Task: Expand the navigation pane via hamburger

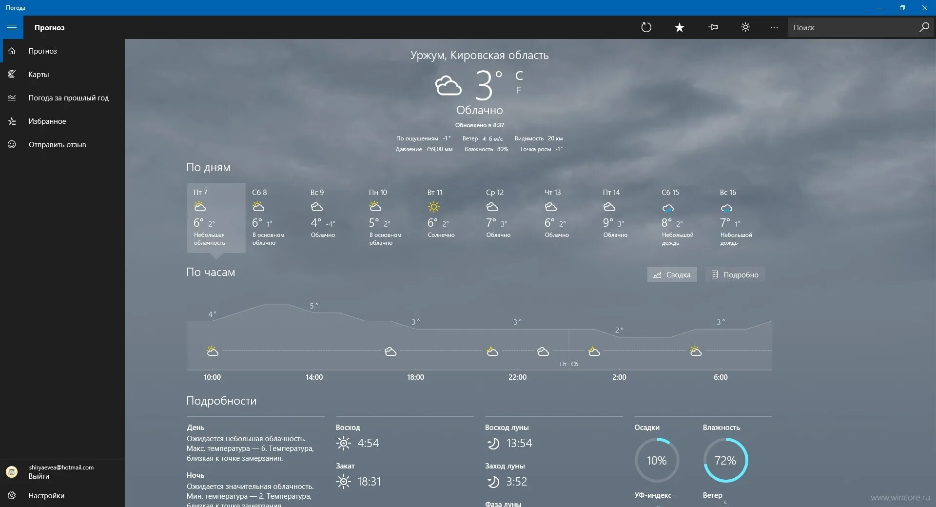Action: click(x=12, y=27)
